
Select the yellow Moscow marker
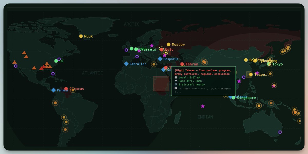(169, 45)
